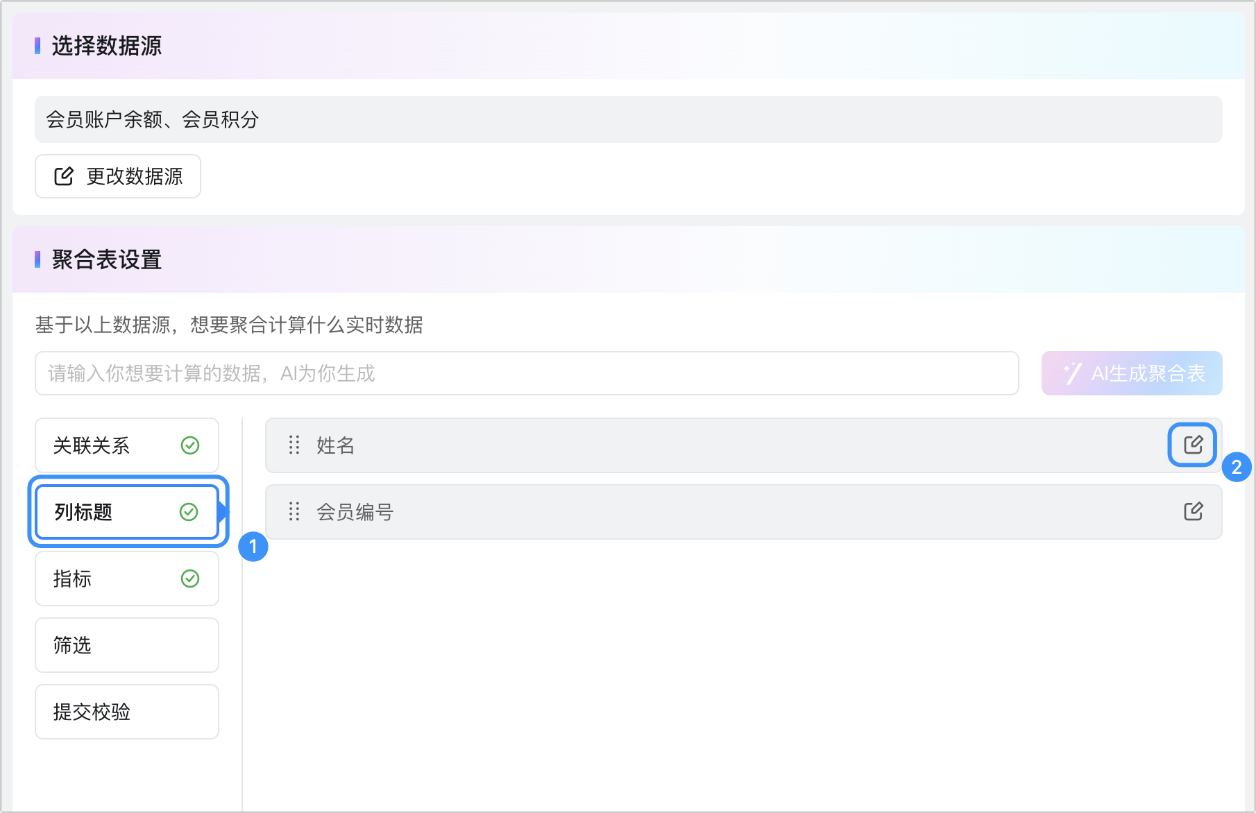Click the green check icon on 关联关系

tap(190, 445)
